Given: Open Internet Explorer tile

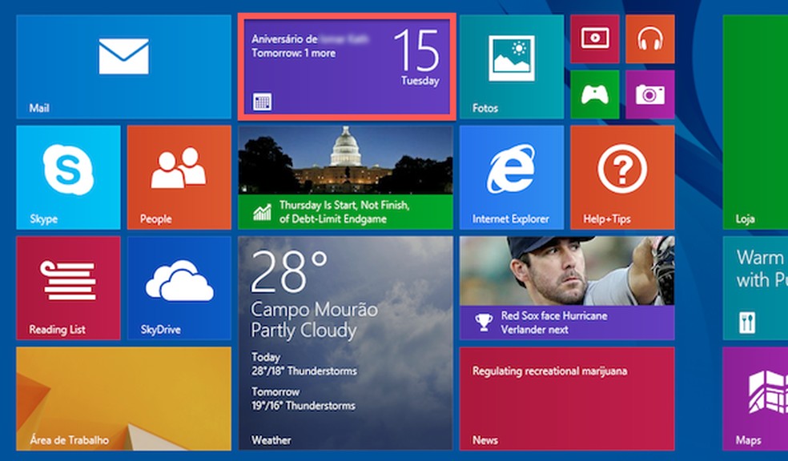Looking at the screenshot, I should pos(512,177).
